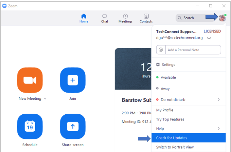Click the Barstow meeting title
This screenshot has height=152, width=231.
tap(137, 100)
